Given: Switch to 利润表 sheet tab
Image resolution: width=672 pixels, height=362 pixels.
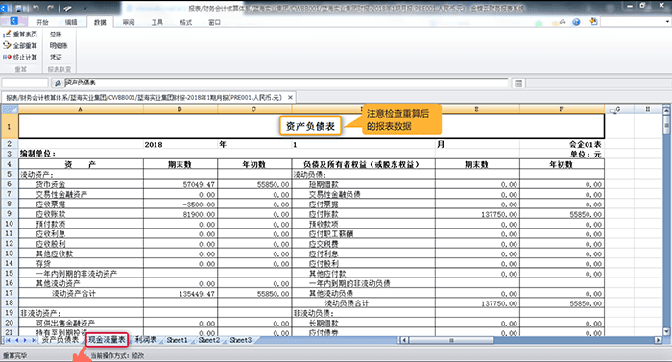Looking at the screenshot, I should click(x=146, y=340).
